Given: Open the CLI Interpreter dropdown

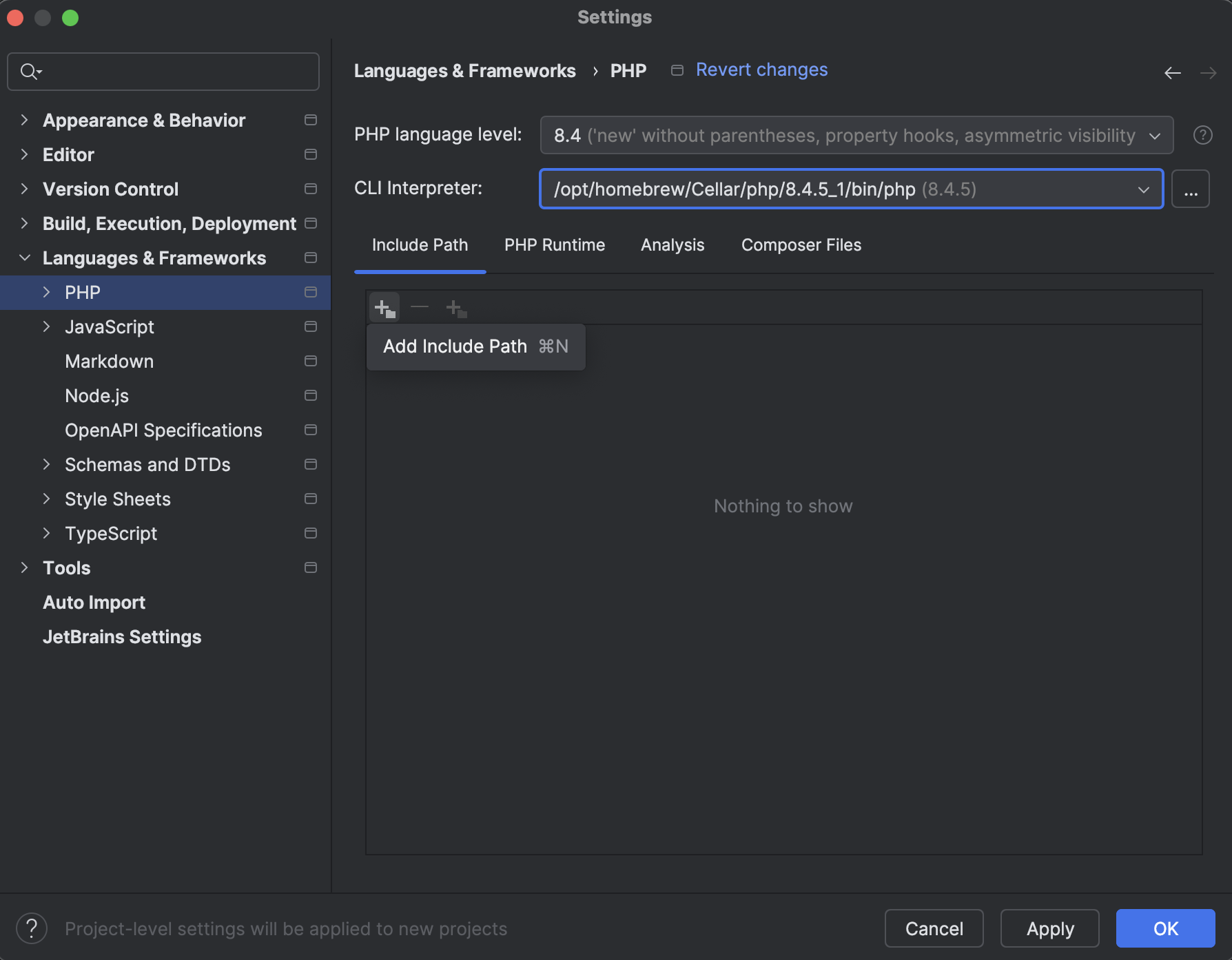Looking at the screenshot, I should click(x=852, y=189).
